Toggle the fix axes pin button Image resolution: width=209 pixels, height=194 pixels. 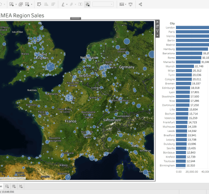tap(87, 4)
